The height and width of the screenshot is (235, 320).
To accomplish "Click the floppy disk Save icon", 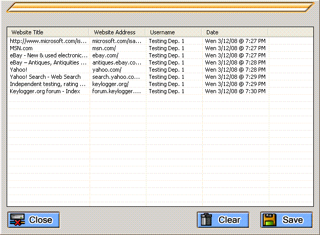I will 270,220.
